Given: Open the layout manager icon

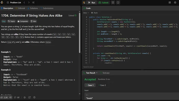Looking at the screenshot, I should [170, 3].
